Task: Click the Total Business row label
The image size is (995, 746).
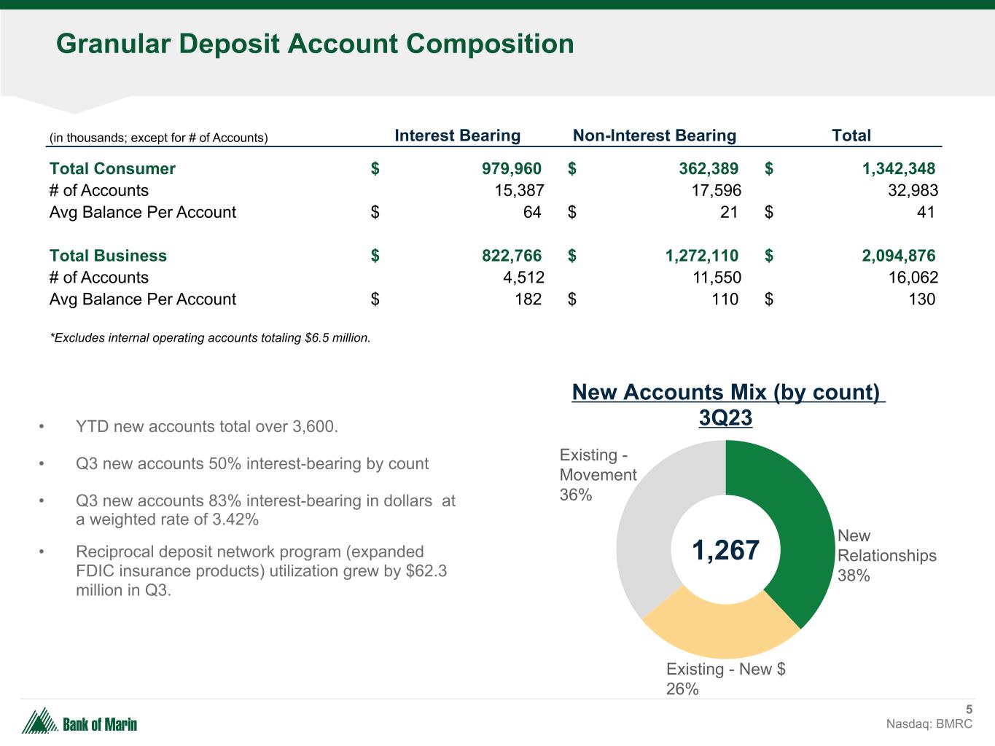Action: click(108, 256)
